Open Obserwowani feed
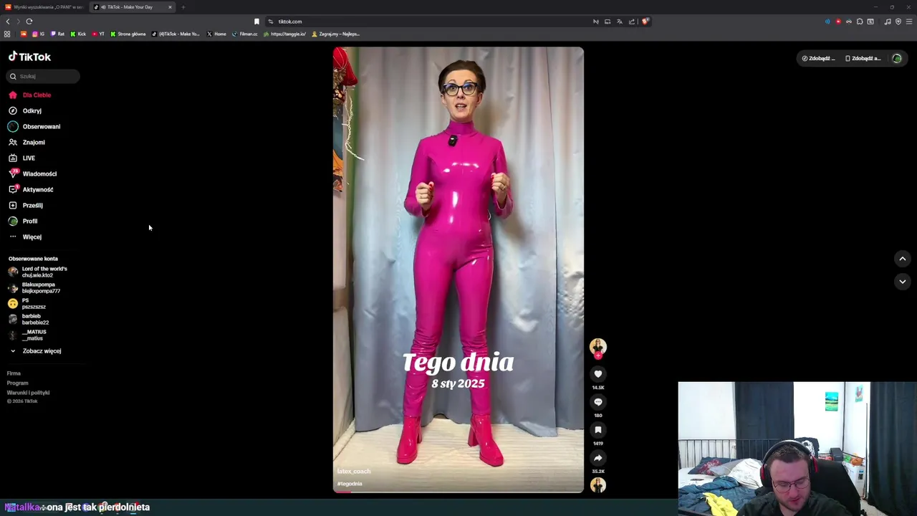Viewport: 917px width, 516px height. coord(34,127)
